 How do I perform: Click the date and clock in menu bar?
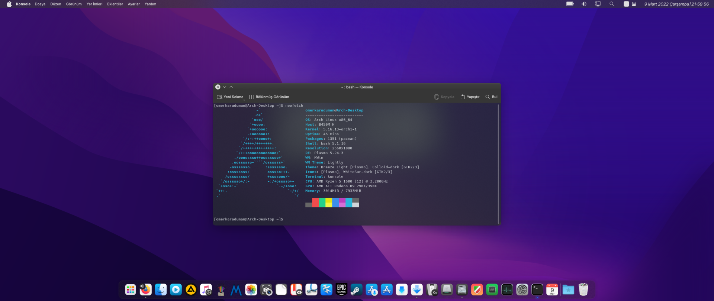(x=676, y=4)
